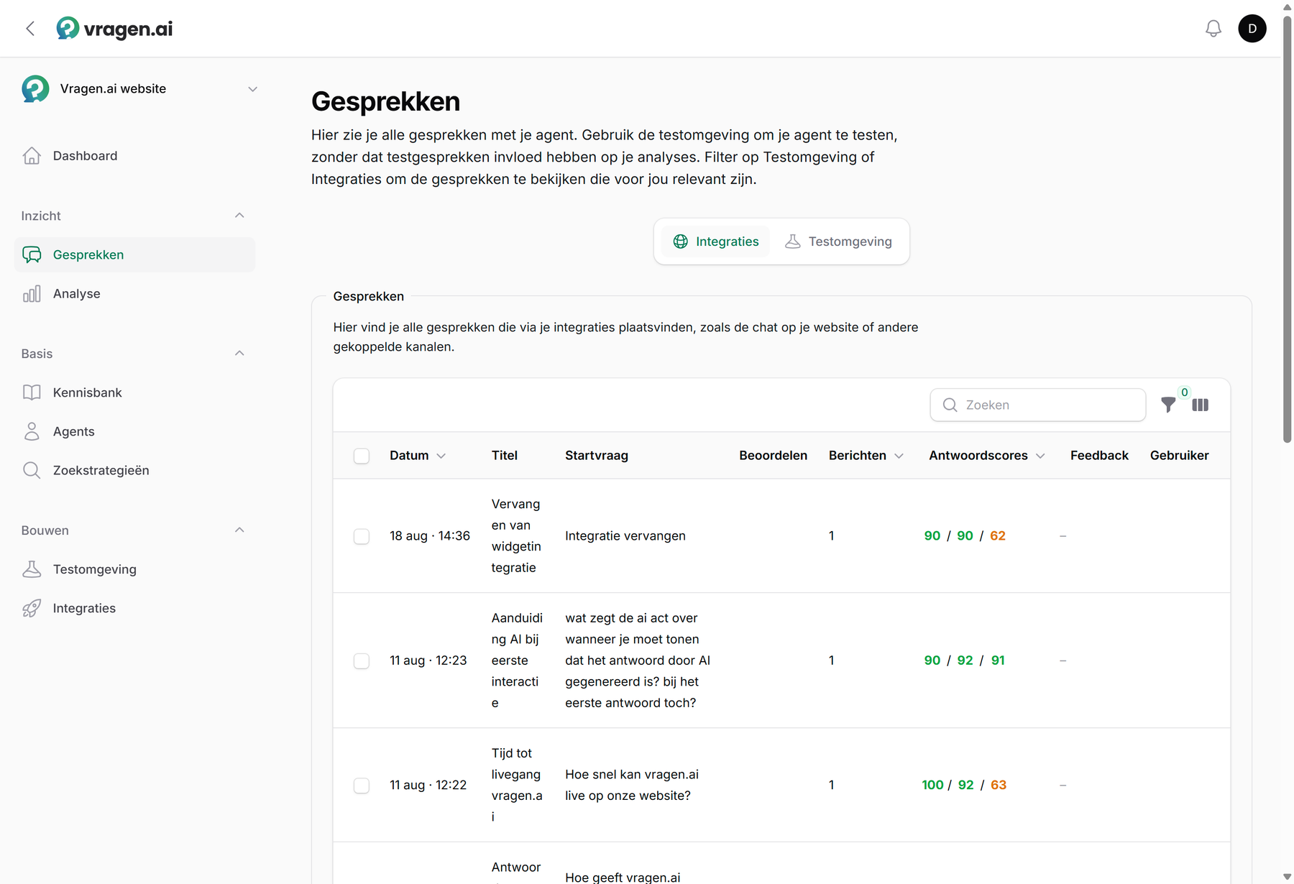Click the 'Integratie vervangen' start question
1294x884 pixels.
point(625,536)
